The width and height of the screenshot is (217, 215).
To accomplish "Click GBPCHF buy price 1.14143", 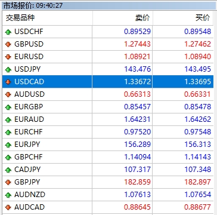I will (x=198, y=157).
